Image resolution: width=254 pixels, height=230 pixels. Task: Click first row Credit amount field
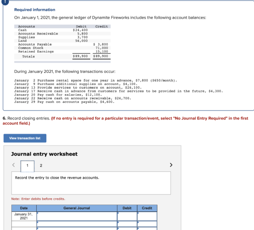(147, 216)
